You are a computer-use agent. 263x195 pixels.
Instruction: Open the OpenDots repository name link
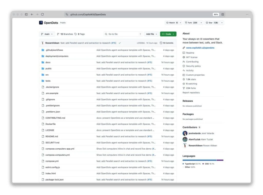coord(51,23)
